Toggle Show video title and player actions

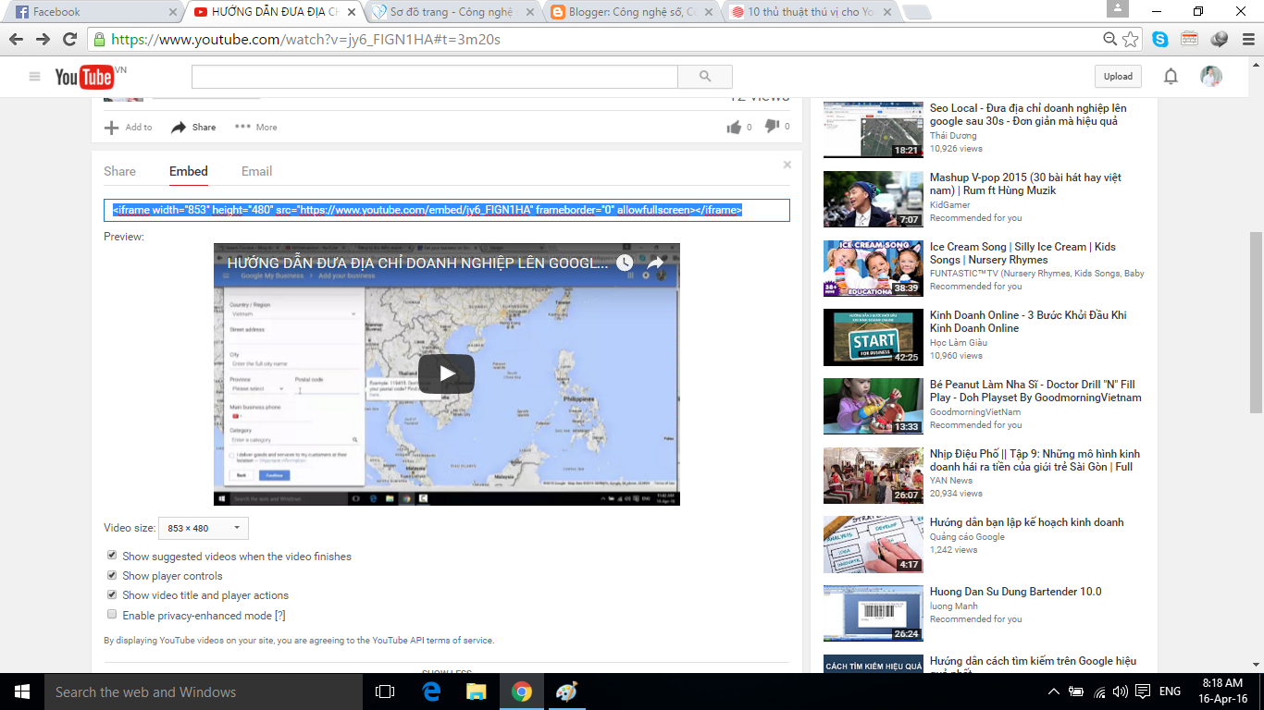[112, 594]
